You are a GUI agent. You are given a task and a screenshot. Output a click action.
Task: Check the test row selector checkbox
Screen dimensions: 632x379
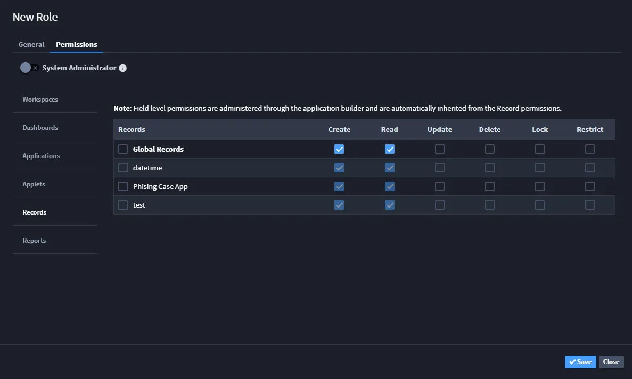(123, 205)
